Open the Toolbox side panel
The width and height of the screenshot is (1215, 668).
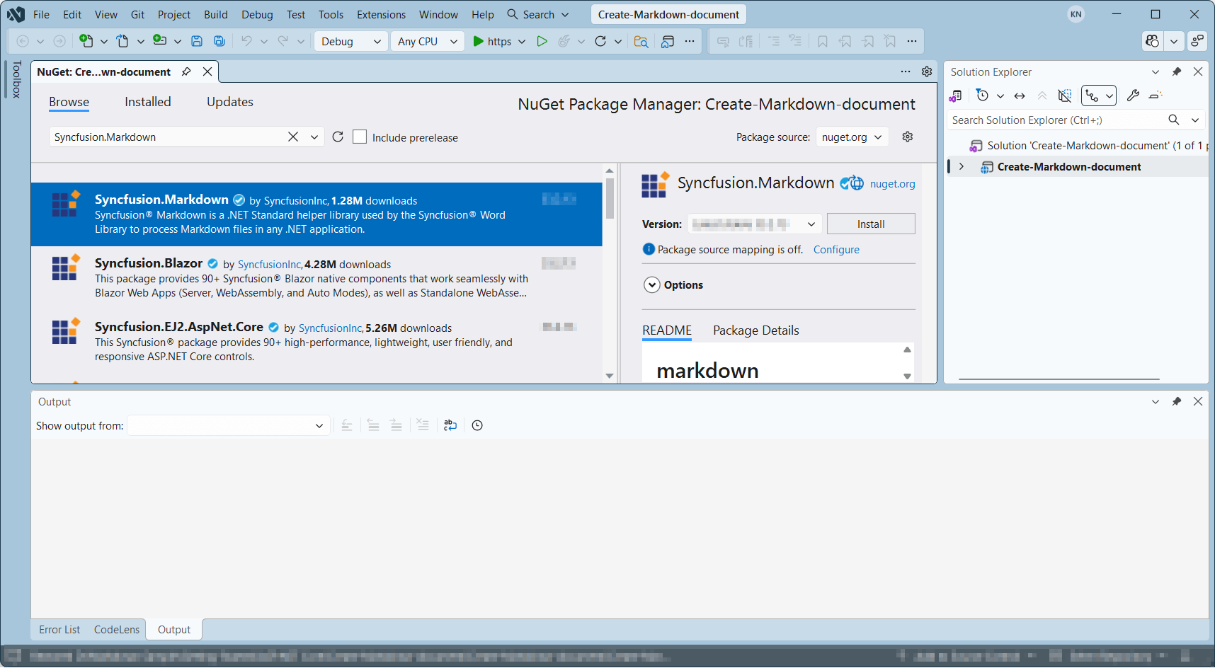[x=16, y=79]
